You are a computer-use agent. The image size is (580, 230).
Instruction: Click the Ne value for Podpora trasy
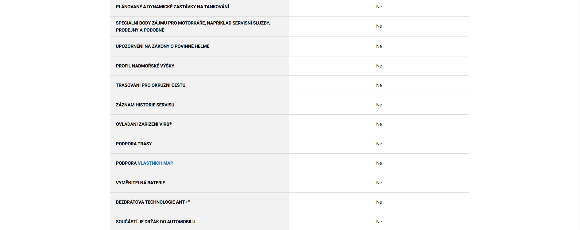click(379, 144)
